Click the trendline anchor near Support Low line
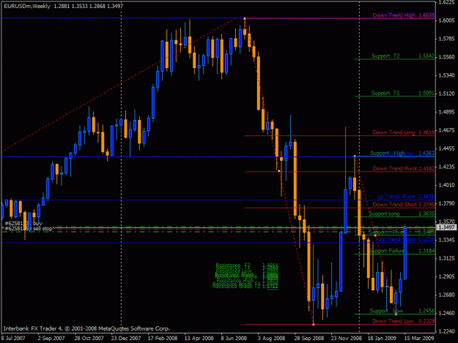The height and width of the screenshot is (343, 458). (x=396, y=314)
